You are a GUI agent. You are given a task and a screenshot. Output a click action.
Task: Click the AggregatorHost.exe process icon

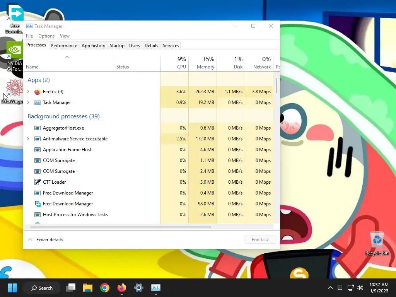pyautogui.click(x=38, y=128)
